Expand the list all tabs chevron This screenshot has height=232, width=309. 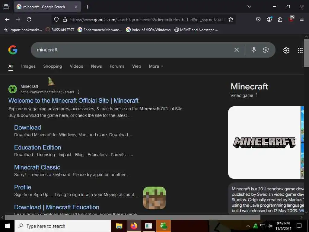tap(249, 7)
